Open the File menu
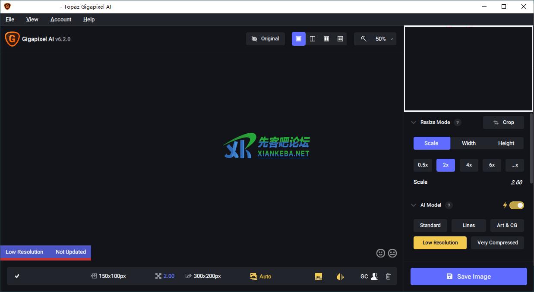Viewport: 534px width, 292px height. [x=9, y=19]
